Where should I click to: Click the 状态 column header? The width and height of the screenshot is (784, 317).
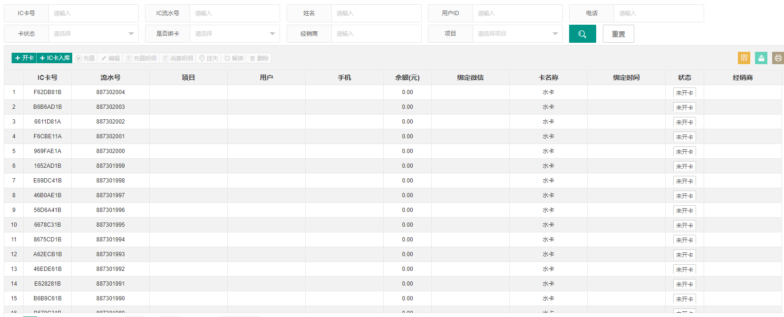point(685,77)
